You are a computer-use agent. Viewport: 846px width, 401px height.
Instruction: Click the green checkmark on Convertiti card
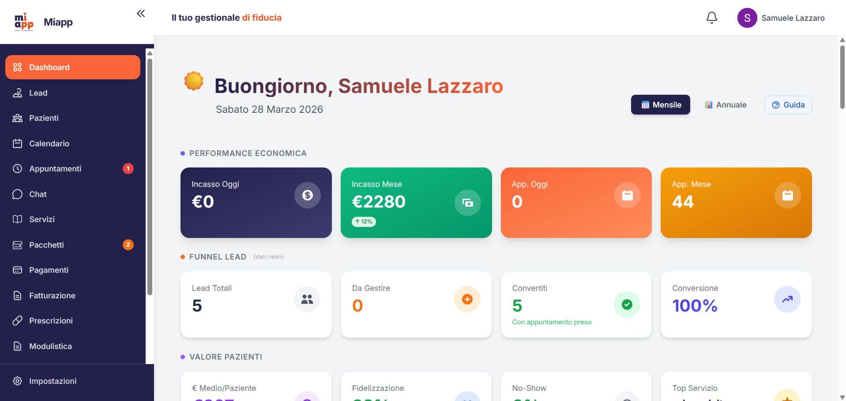click(x=627, y=304)
